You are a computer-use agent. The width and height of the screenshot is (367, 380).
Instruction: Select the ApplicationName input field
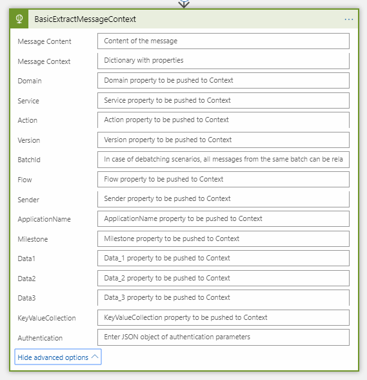[223, 219]
